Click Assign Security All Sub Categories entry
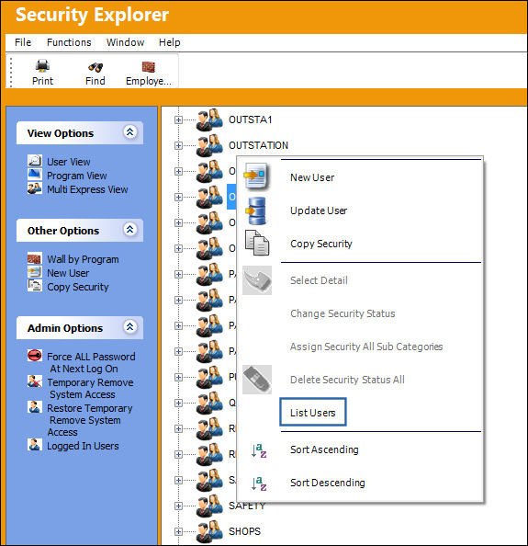The height and width of the screenshot is (546, 528). pos(366,347)
